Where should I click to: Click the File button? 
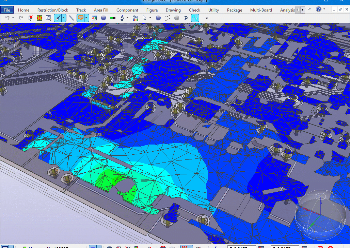tap(7, 10)
